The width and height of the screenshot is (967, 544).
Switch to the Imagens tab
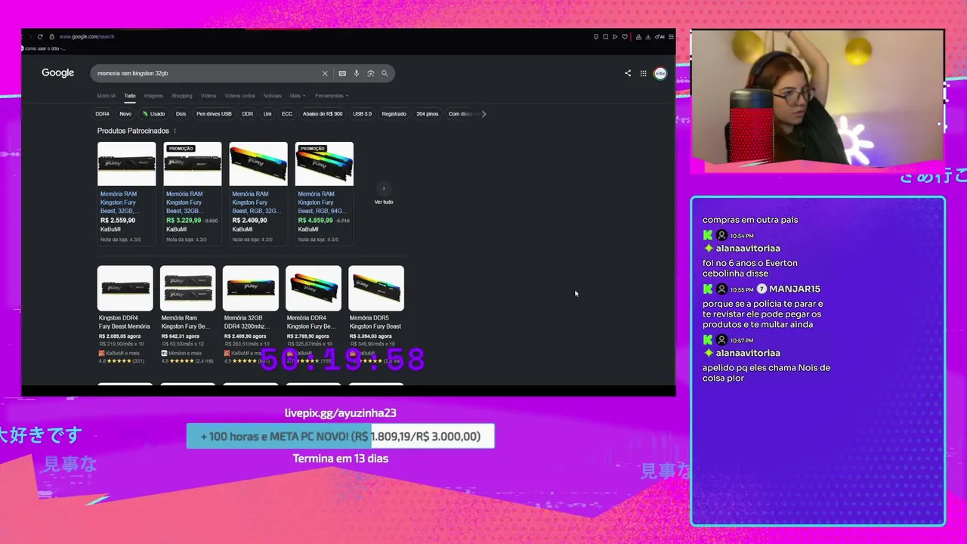point(153,96)
